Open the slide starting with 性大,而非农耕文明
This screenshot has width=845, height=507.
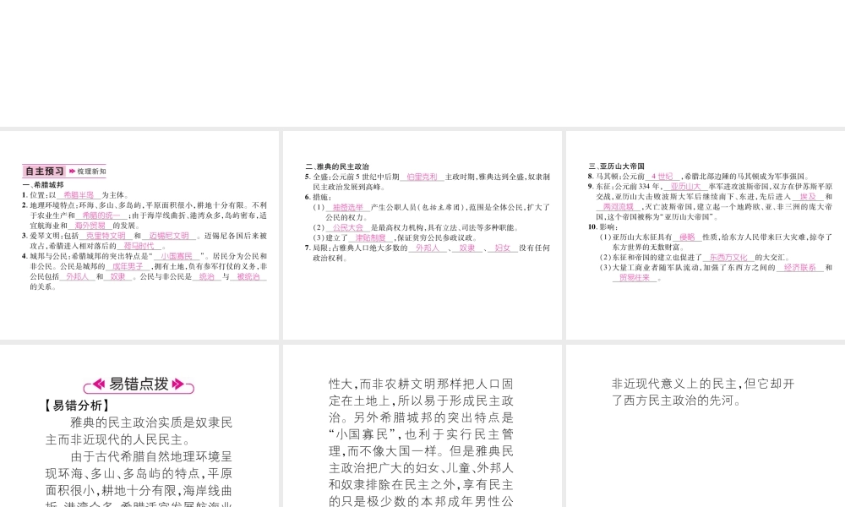(x=422, y=425)
